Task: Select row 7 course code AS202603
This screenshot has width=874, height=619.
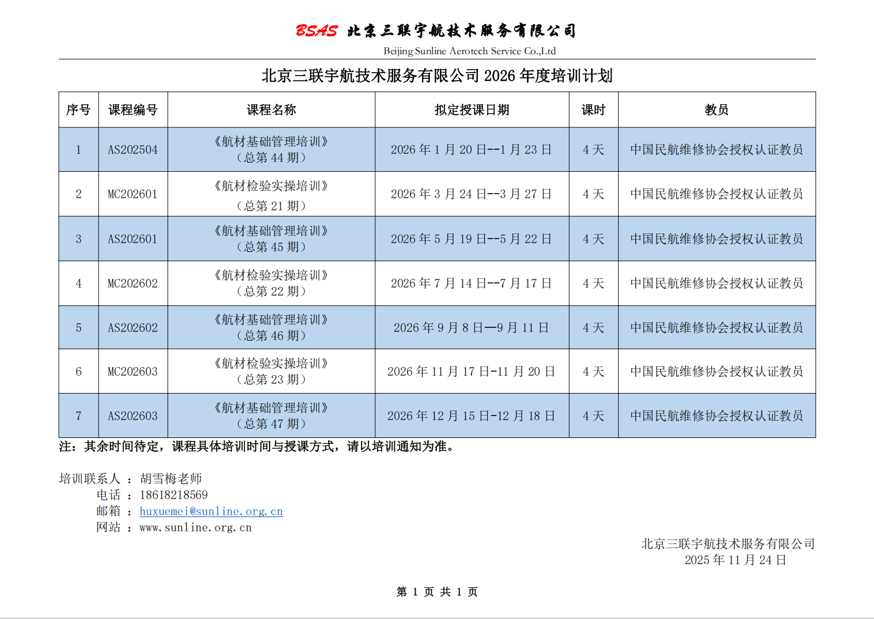Action: (x=133, y=416)
